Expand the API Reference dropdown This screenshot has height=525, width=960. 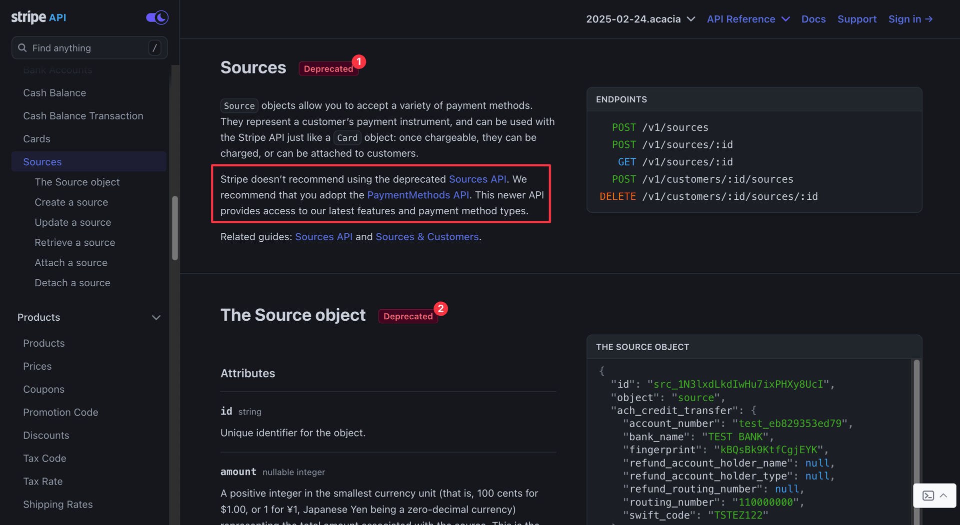point(748,19)
